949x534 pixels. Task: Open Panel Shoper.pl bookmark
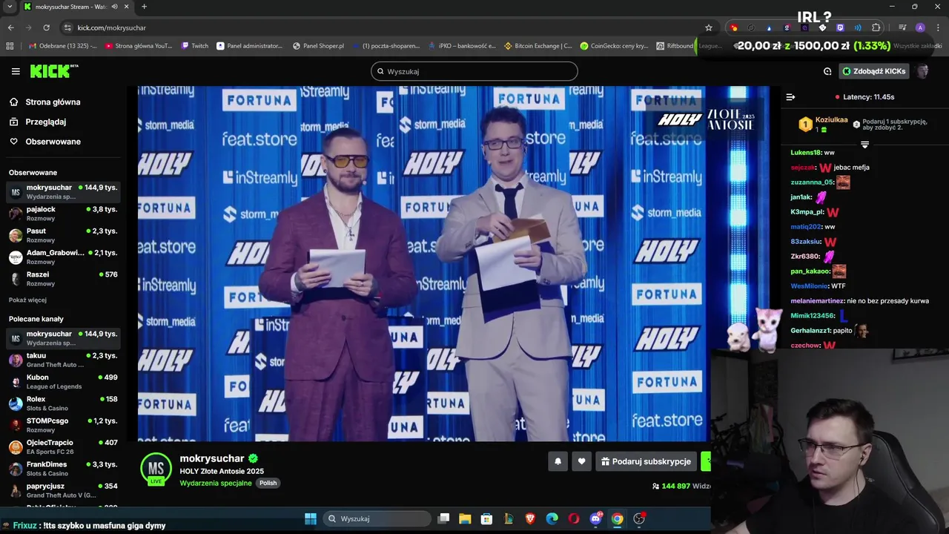coord(318,46)
